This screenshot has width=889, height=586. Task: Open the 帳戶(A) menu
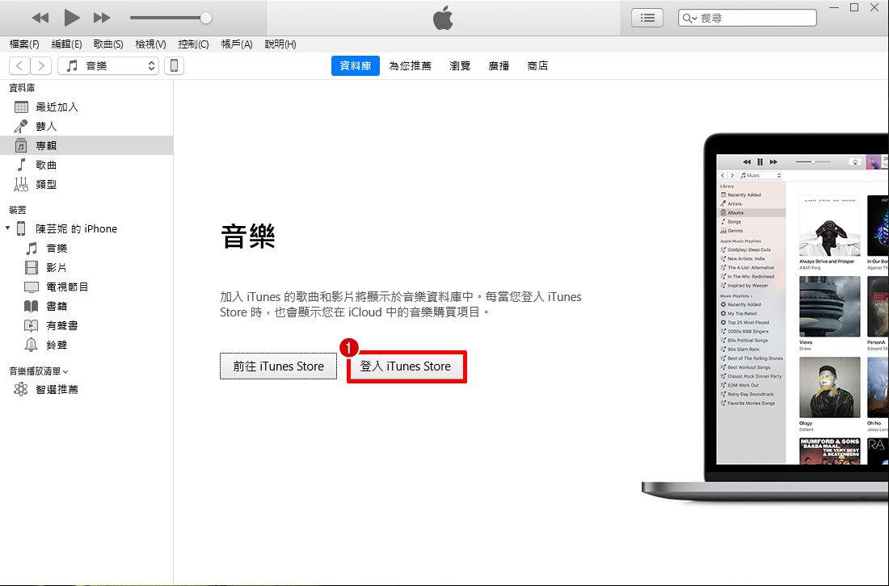[237, 44]
